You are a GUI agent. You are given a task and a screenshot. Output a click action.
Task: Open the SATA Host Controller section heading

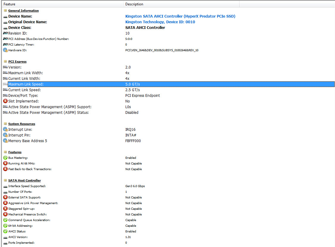(24, 180)
